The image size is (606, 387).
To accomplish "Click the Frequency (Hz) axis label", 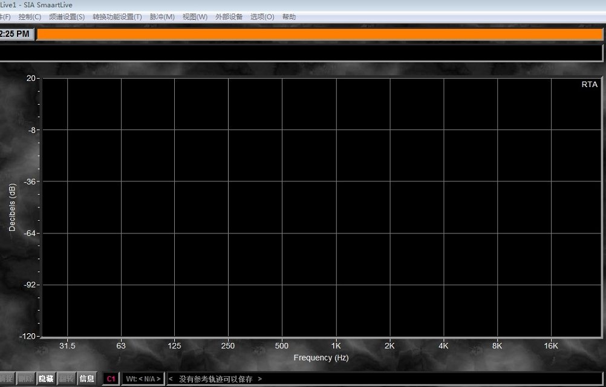I will click(x=321, y=357).
